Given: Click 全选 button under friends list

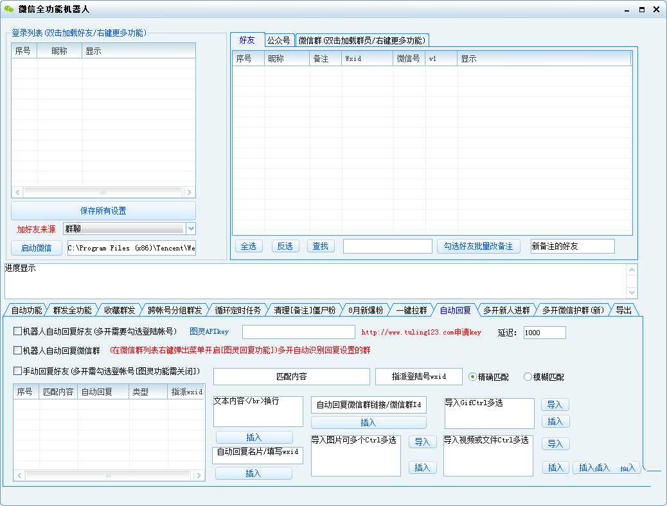Looking at the screenshot, I should (x=249, y=246).
